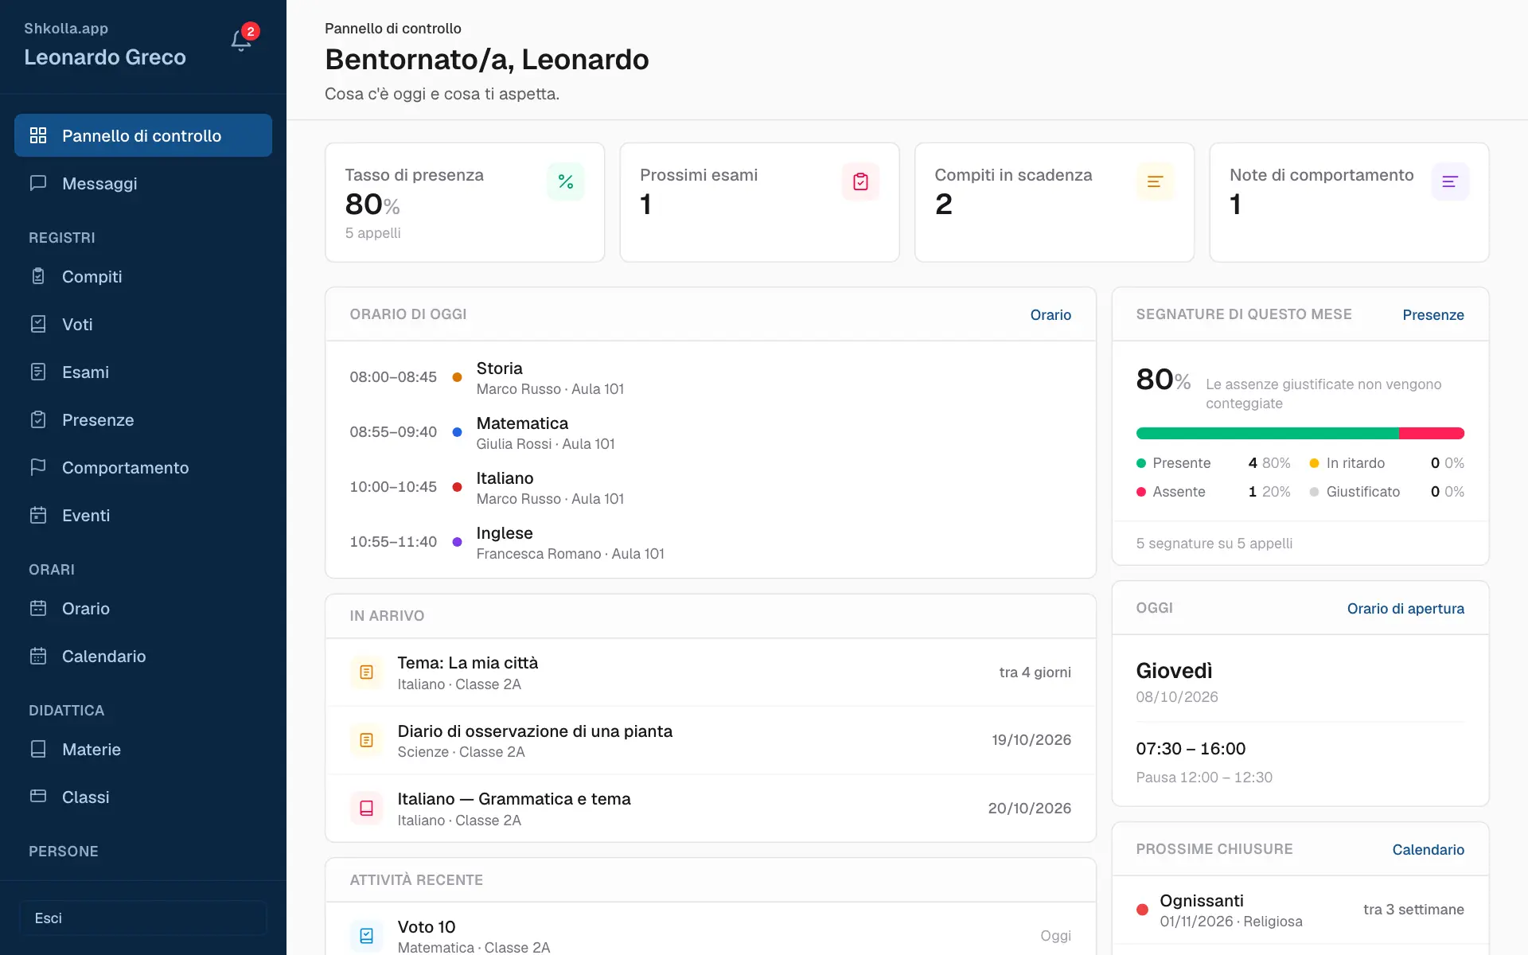Click the Classi icon in sidebar
Screen dimensions: 1528x955
(x=38, y=797)
